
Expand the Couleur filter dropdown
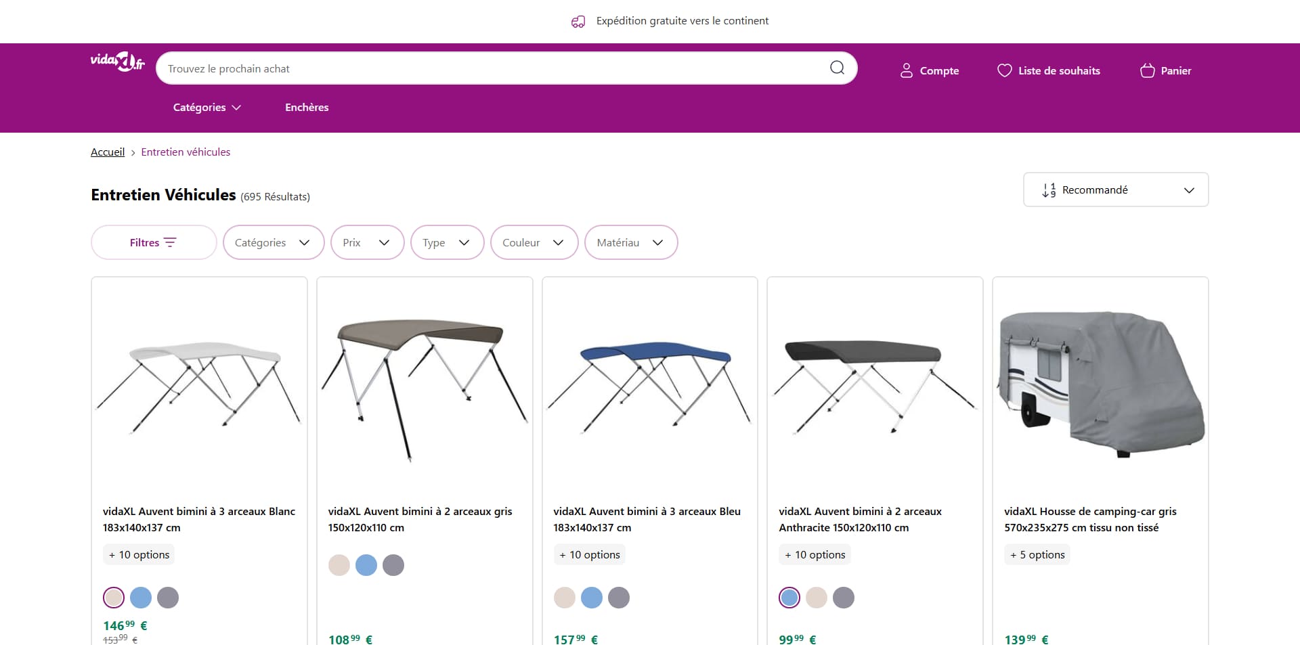point(534,242)
